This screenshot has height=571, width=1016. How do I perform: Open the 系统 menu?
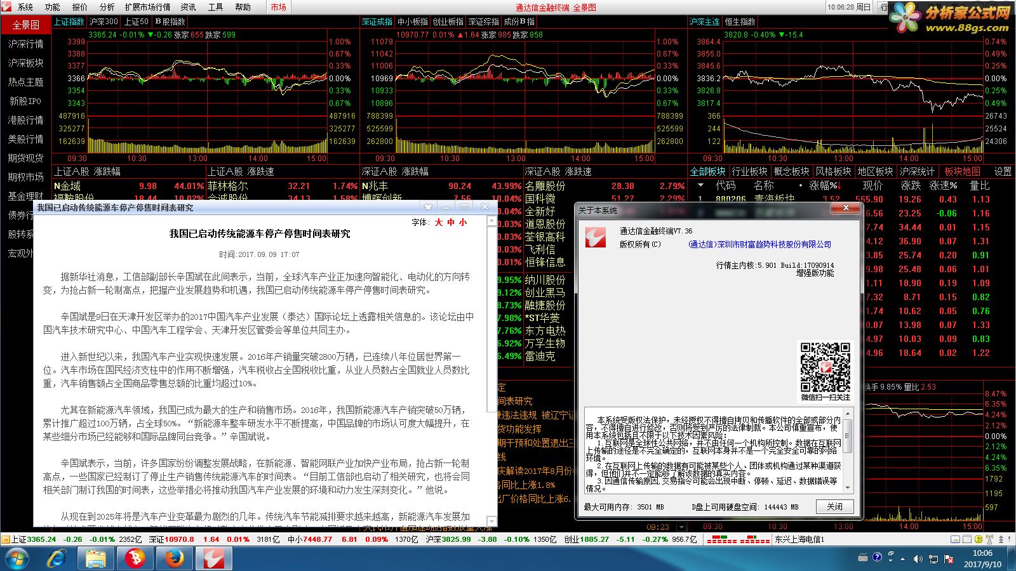pyautogui.click(x=25, y=7)
